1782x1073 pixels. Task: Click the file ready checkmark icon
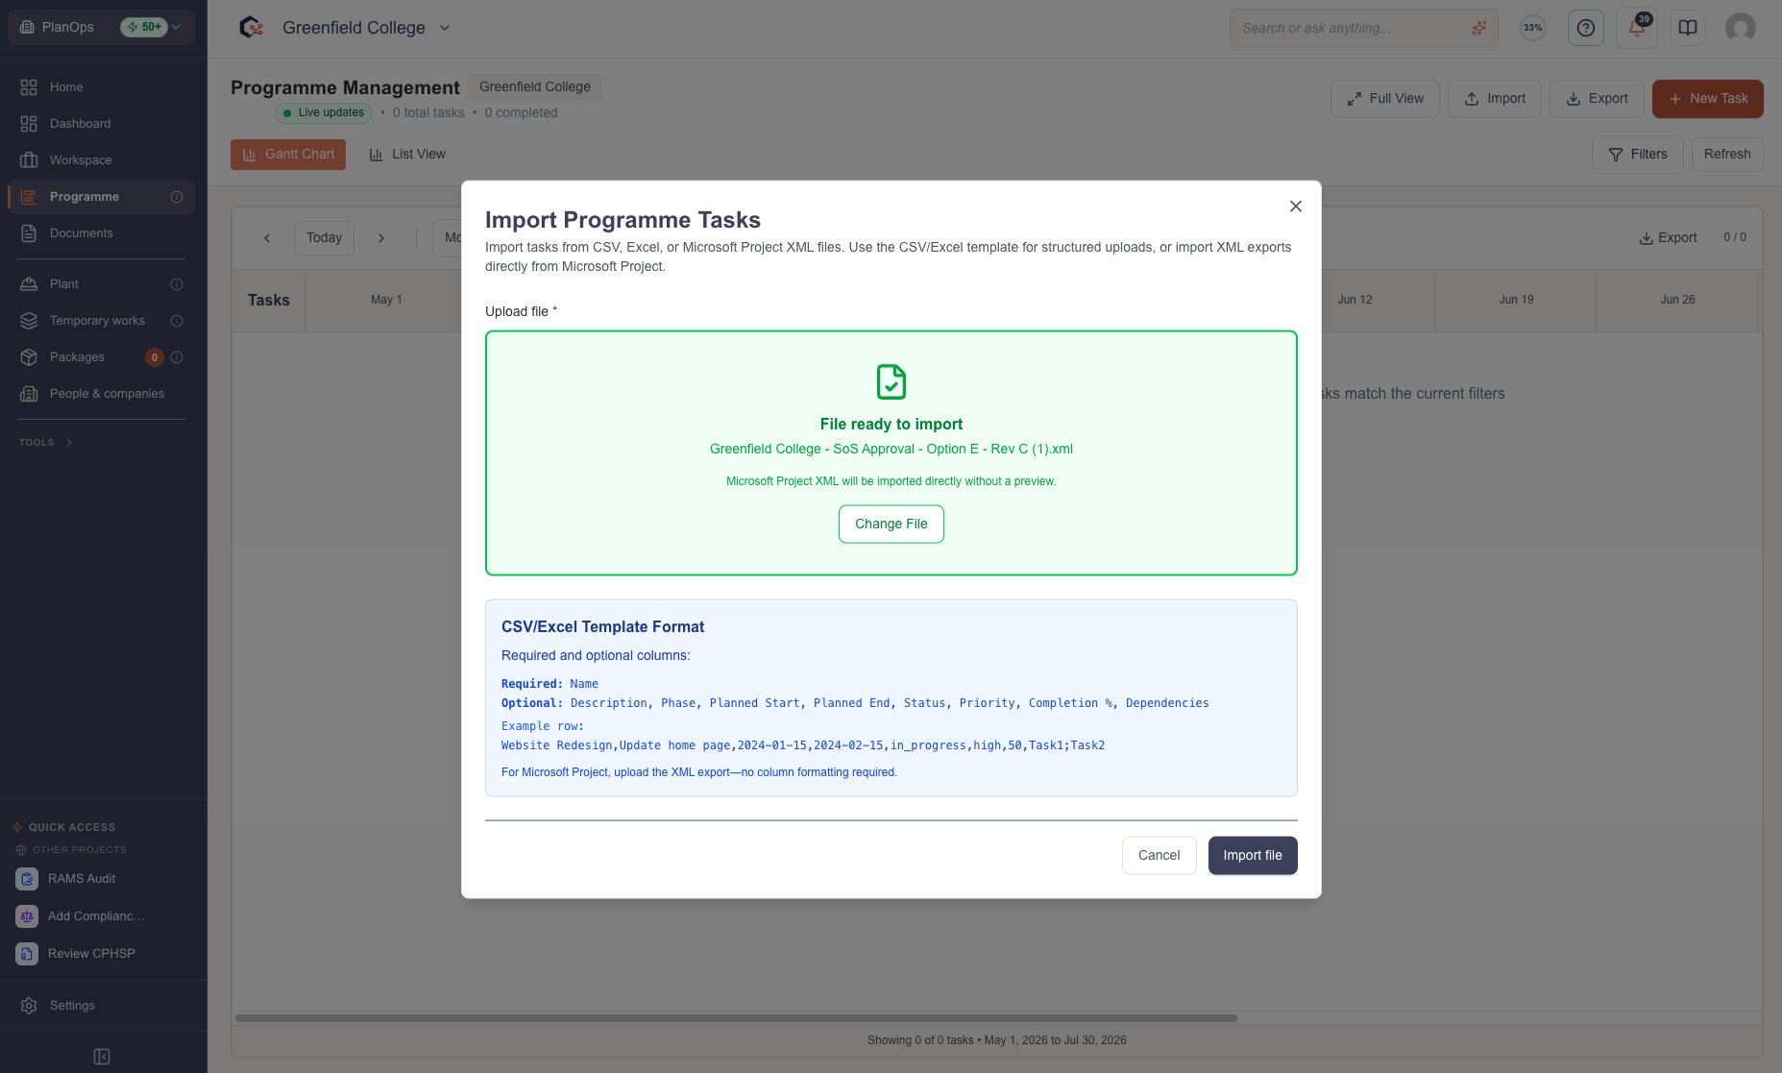point(891,382)
